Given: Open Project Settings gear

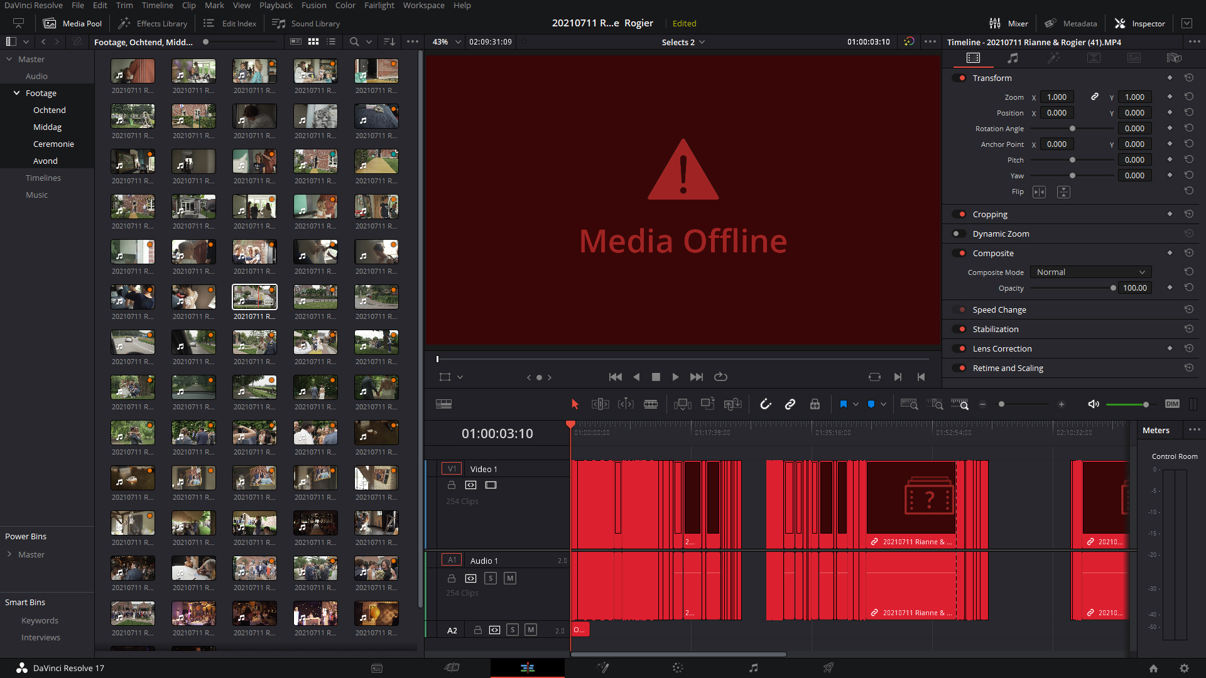Looking at the screenshot, I should coord(1184,669).
